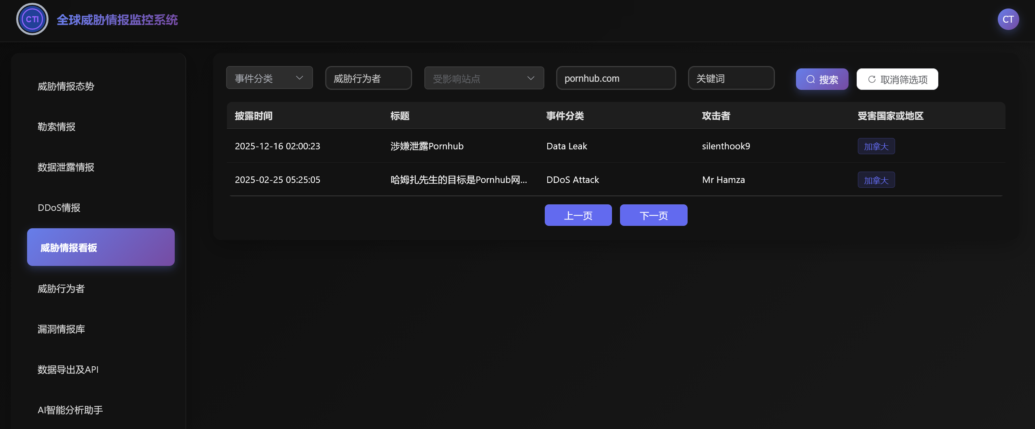Click the refresh icon on 取消筛选项
The width and height of the screenshot is (1035, 429).
871,79
